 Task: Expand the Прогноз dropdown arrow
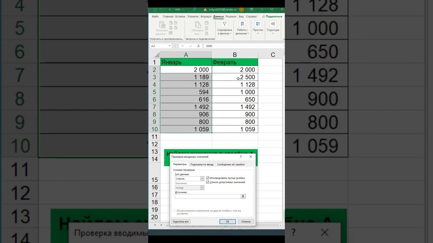tap(258, 34)
